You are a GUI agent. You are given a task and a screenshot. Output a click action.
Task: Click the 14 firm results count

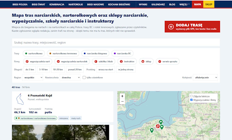[x=26, y=87]
